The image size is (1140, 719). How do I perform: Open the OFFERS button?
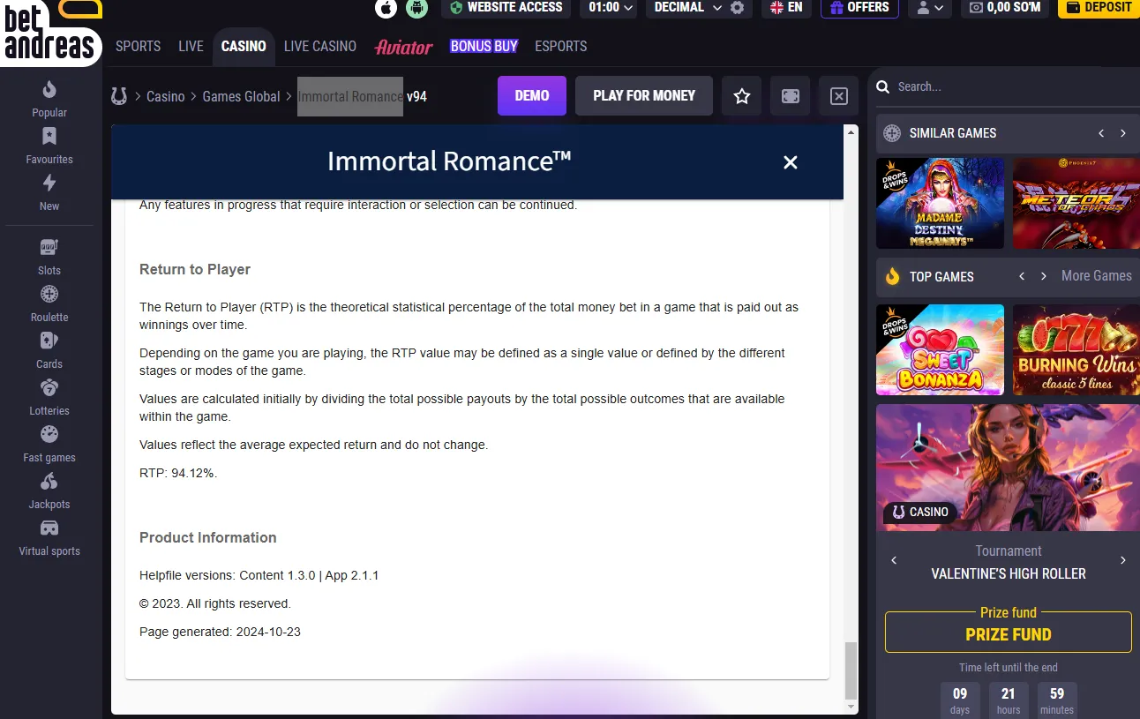[x=859, y=8]
